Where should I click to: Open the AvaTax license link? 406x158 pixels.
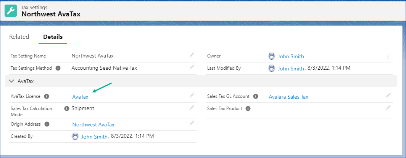click(x=80, y=97)
